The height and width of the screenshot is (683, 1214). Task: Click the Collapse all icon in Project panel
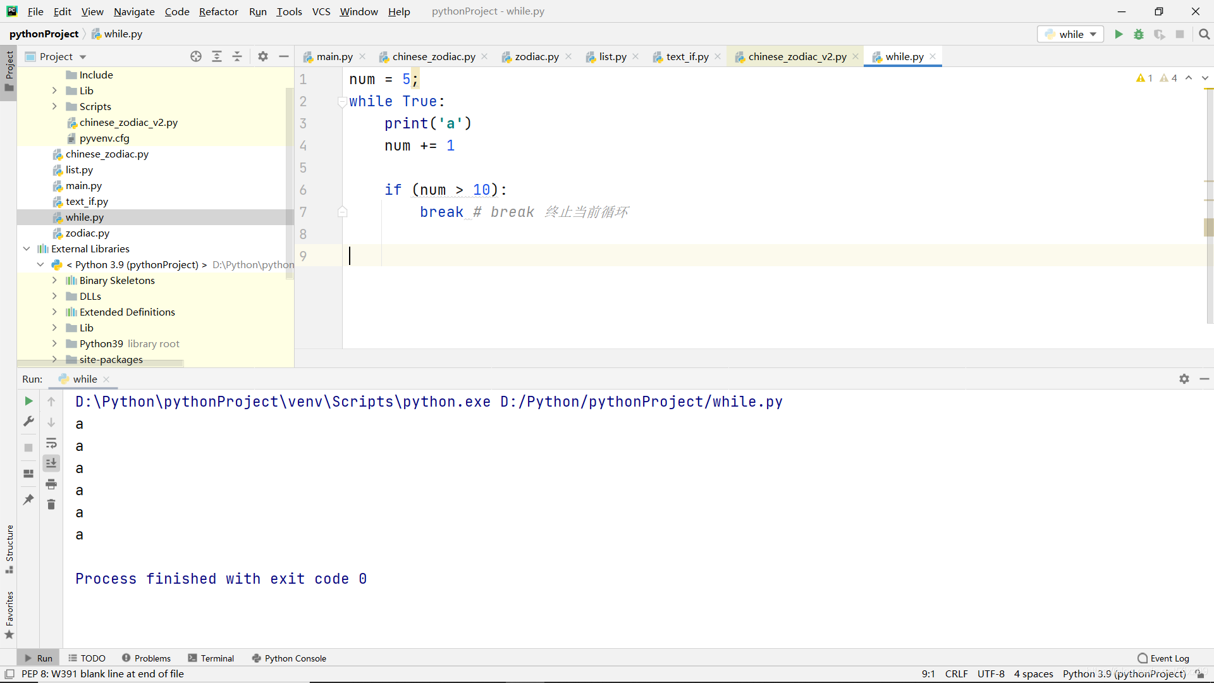[238, 56]
